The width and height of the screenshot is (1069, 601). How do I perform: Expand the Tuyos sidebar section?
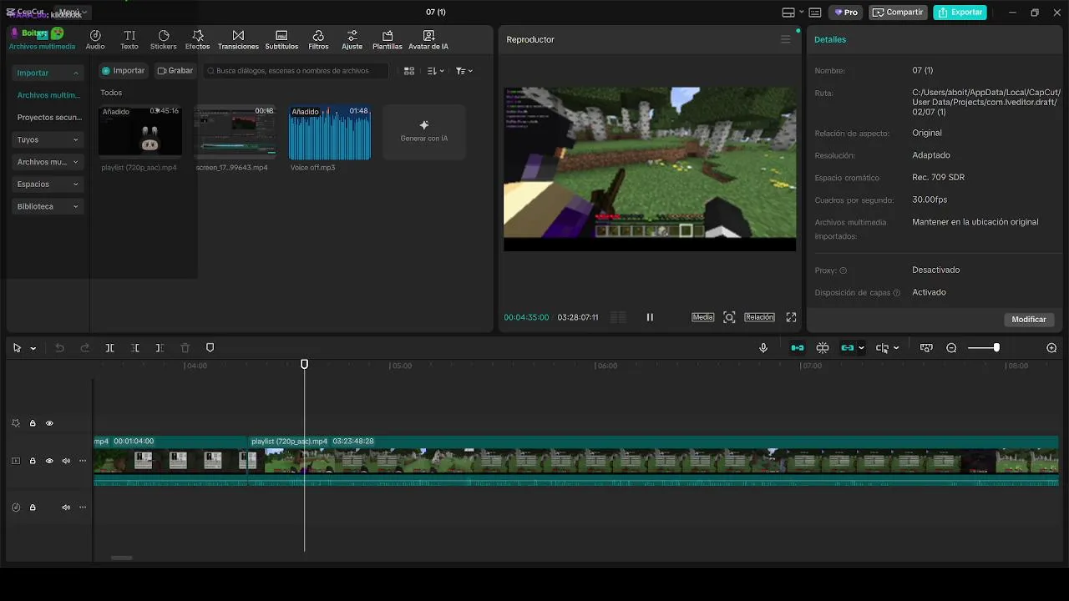pos(48,139)
